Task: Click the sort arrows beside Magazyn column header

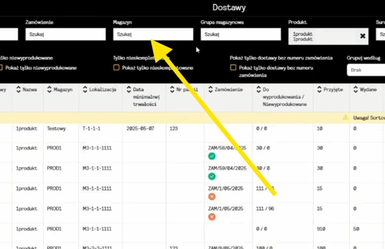Action: pos(49,90)
